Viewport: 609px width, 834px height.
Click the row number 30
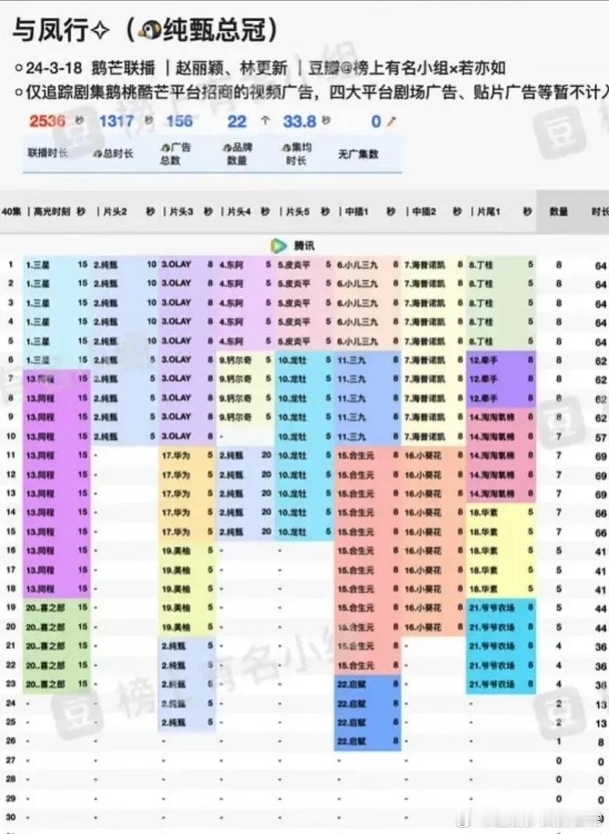11,817
